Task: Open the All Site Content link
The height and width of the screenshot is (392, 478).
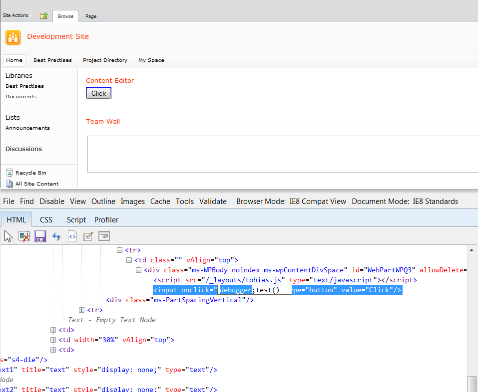Action: tap(37, 184)
